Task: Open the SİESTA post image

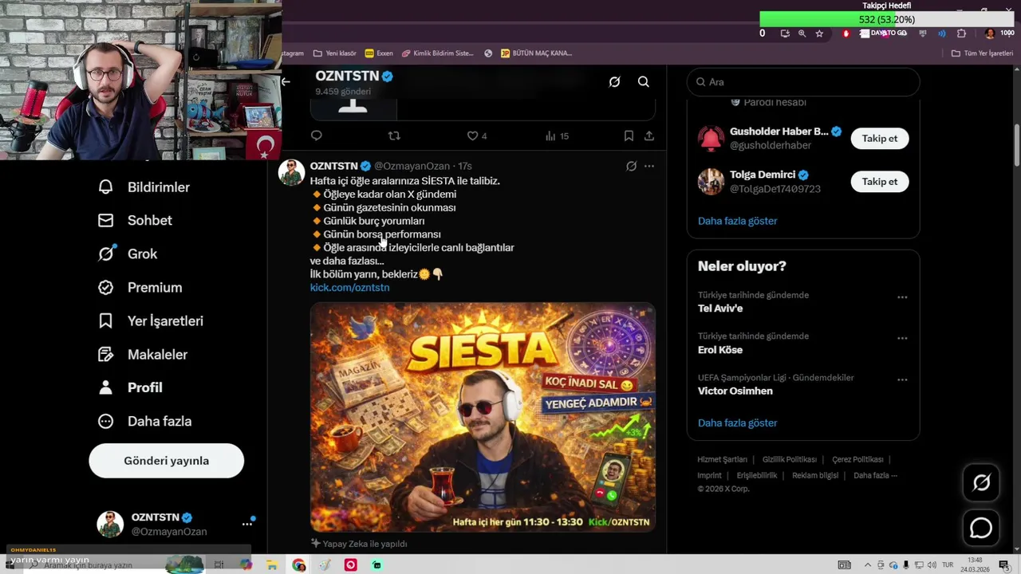Action: (483, 417)
